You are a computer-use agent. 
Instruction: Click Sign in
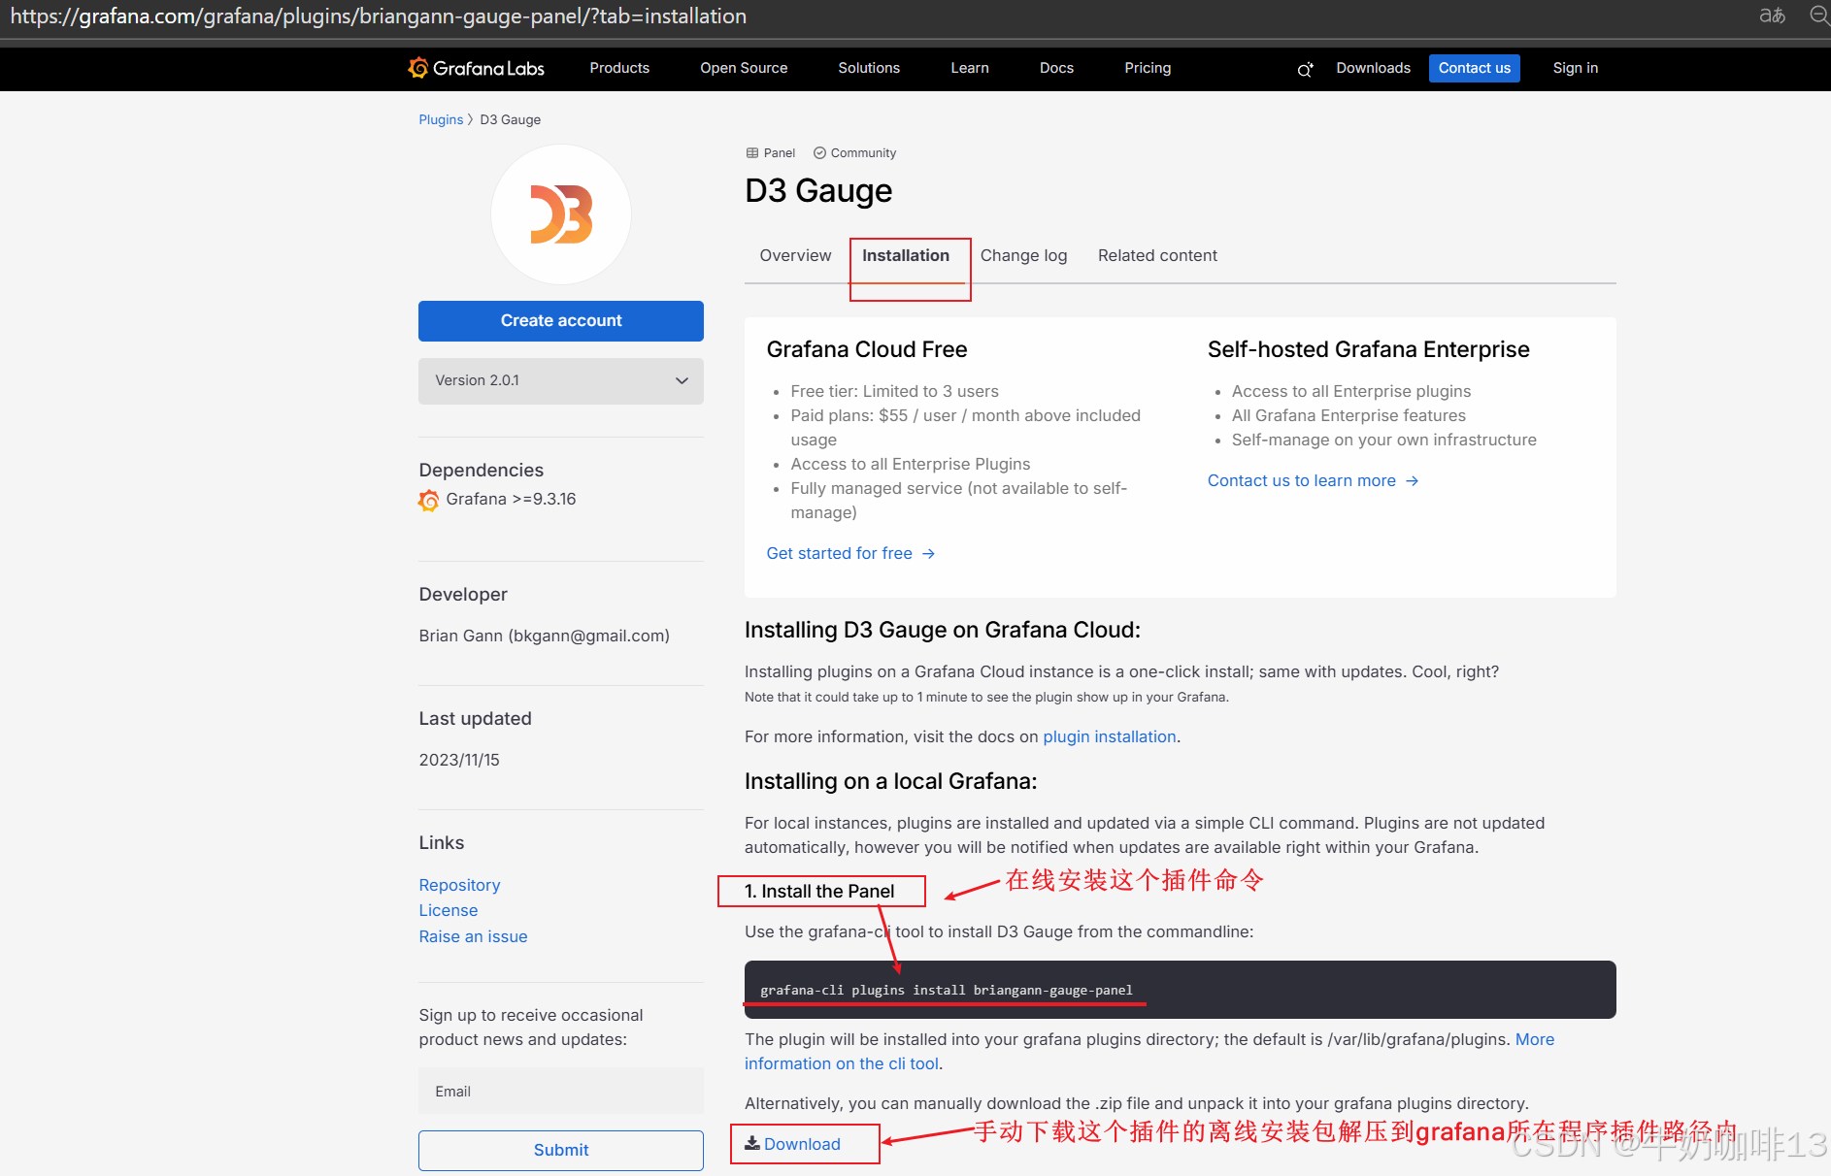tap(1575, 68)
